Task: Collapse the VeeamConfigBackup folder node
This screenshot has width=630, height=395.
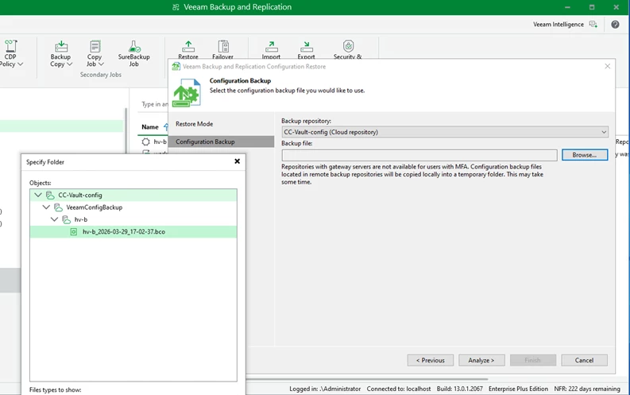Action: (x=46, y=207)
